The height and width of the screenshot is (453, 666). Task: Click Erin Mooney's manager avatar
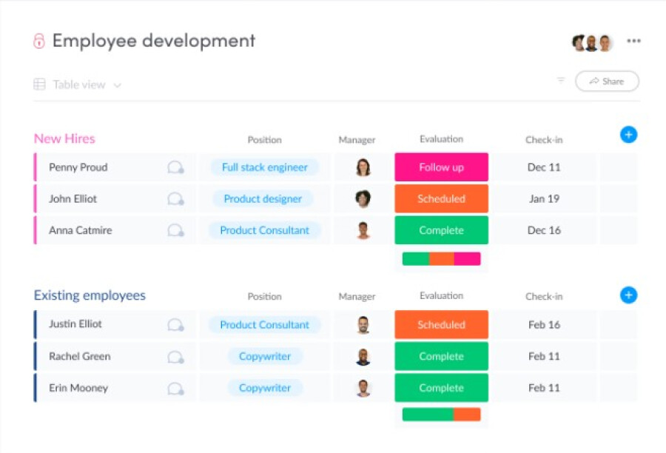(x=363, y=389)
